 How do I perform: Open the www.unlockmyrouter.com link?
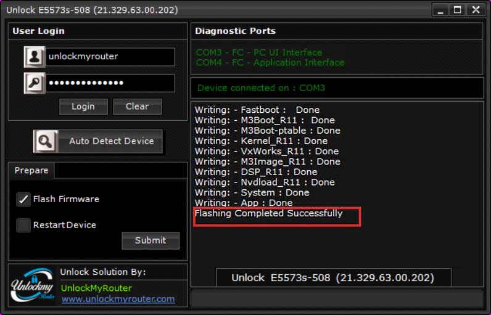pos(118,299)
